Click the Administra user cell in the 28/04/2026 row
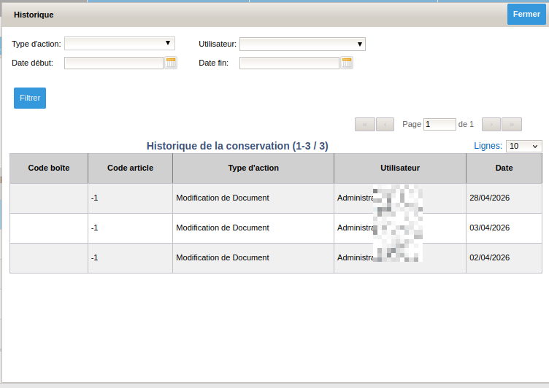Image resolution: width=549 pixels, height=388 pixels. click(400, 198)
